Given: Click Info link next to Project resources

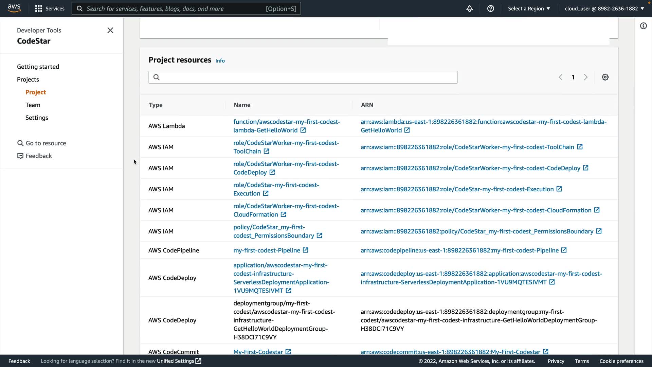Looking at the screenshot, I should coord(220,61).
